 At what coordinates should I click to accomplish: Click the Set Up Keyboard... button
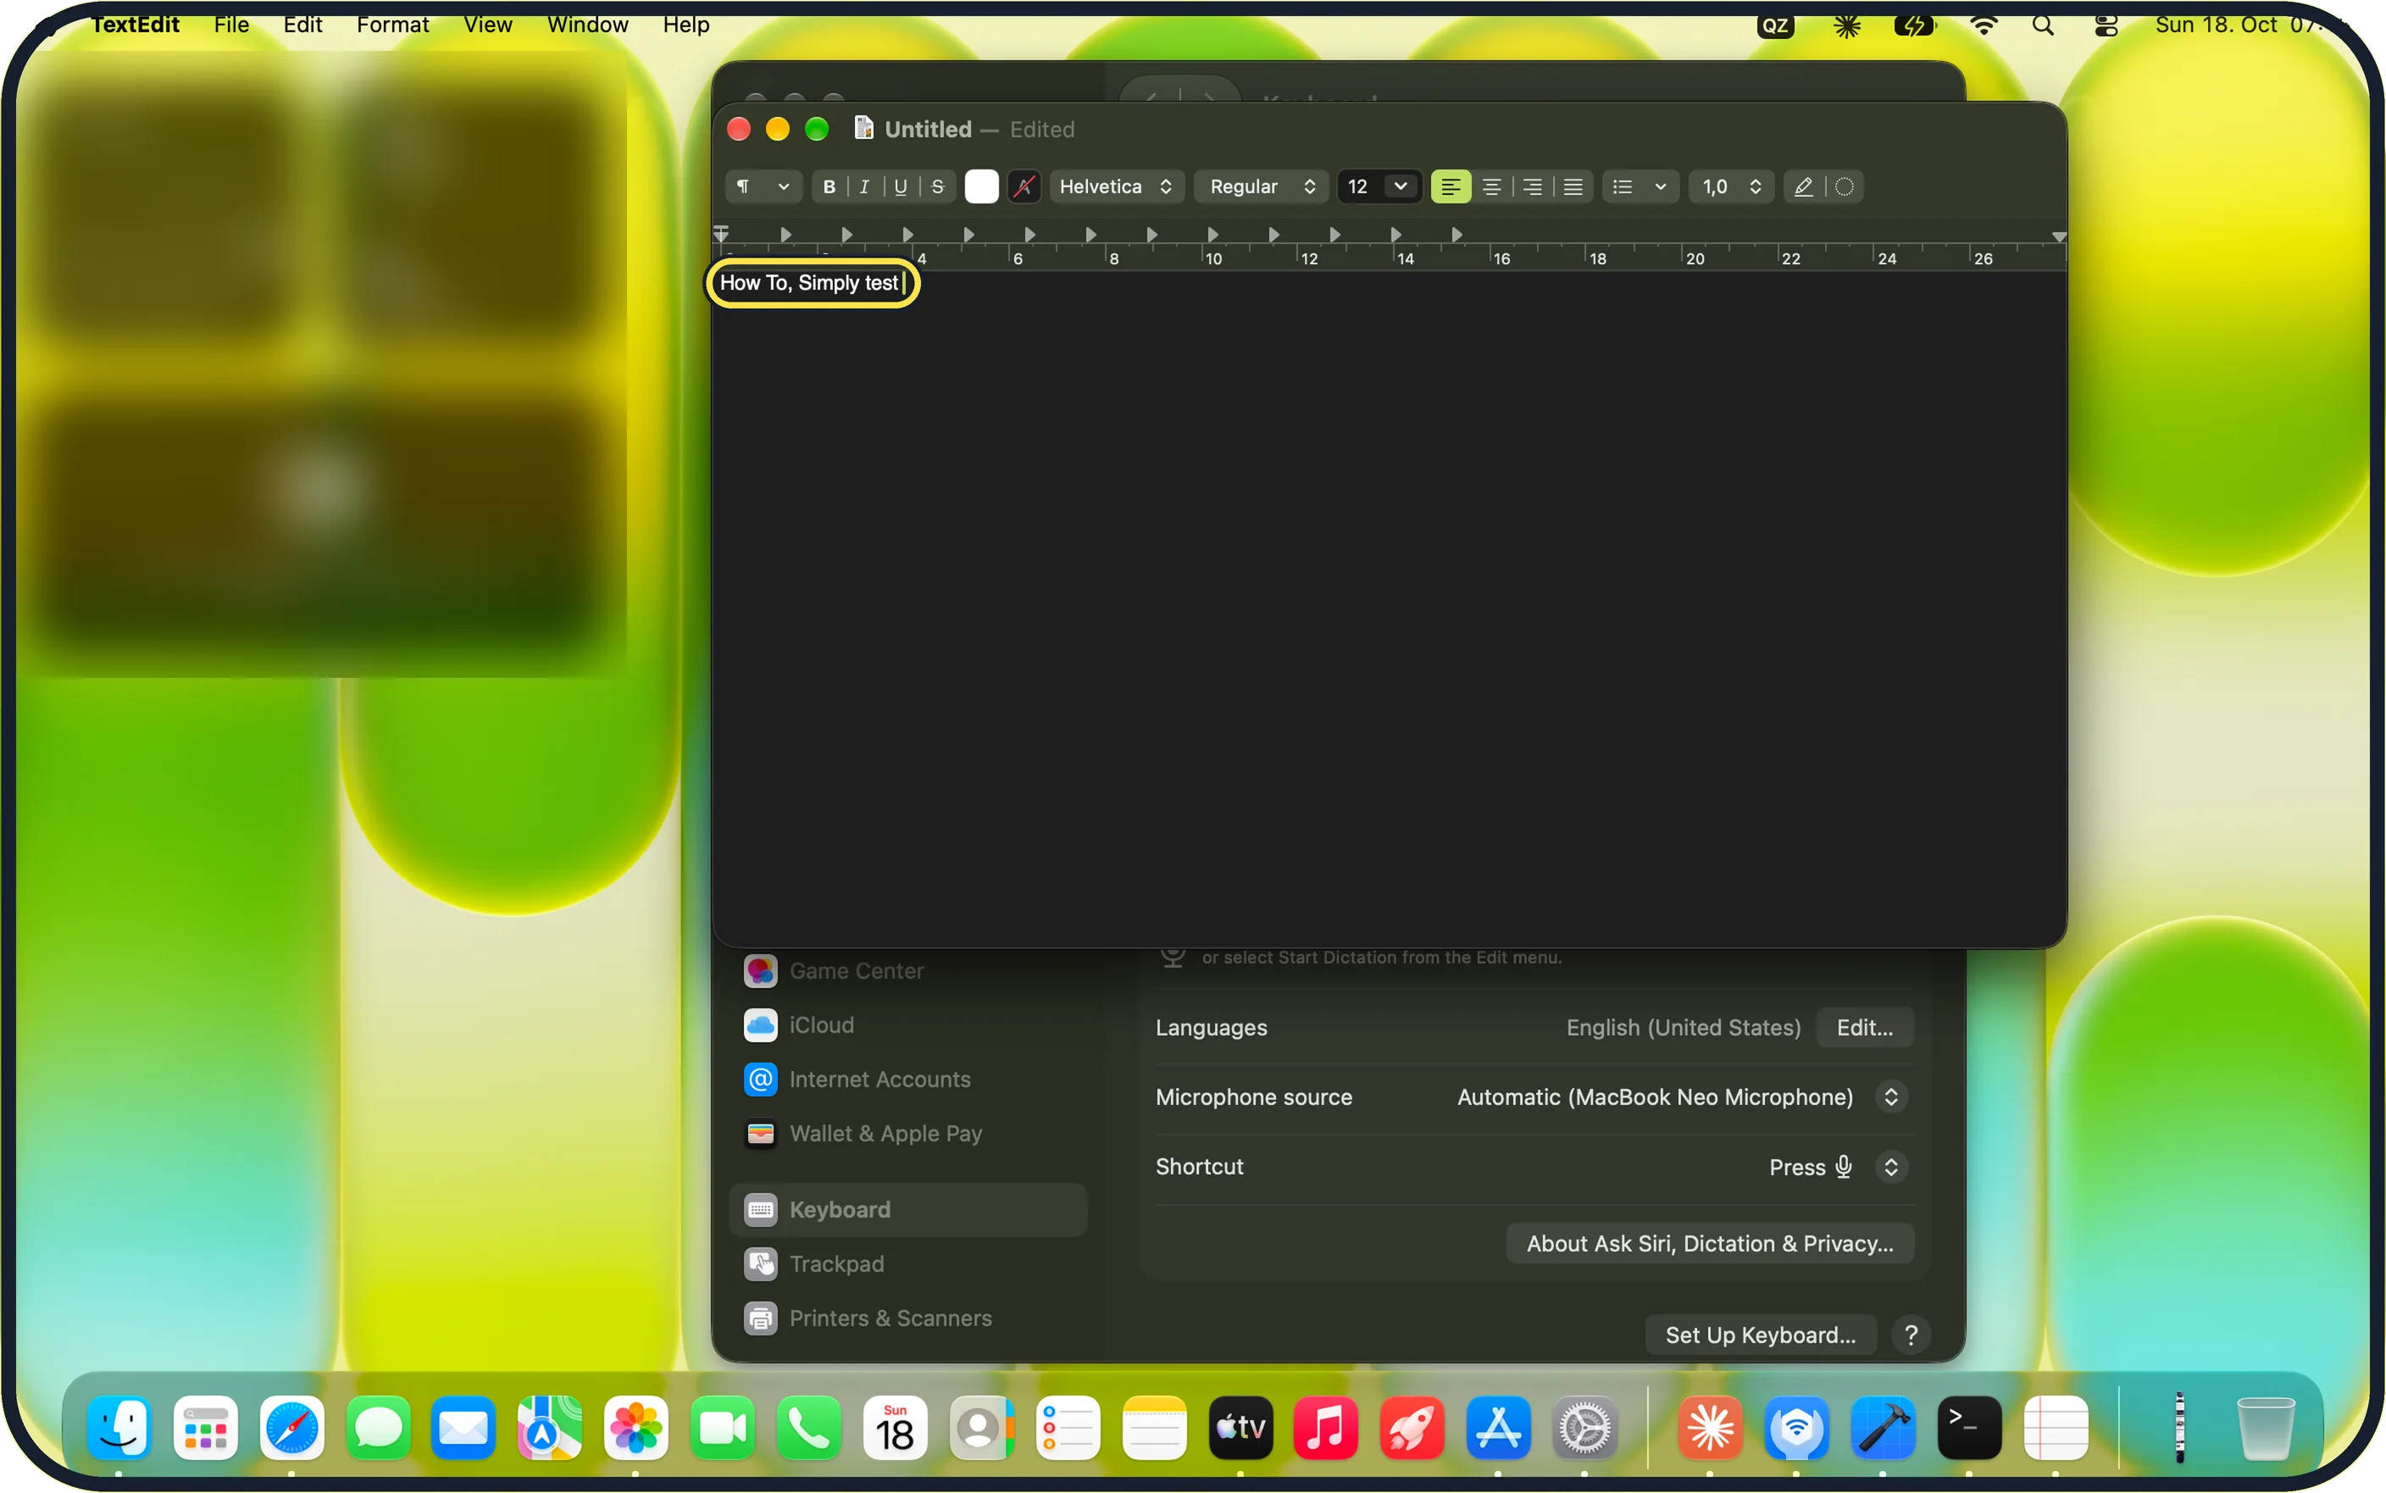point(1760,1335)
